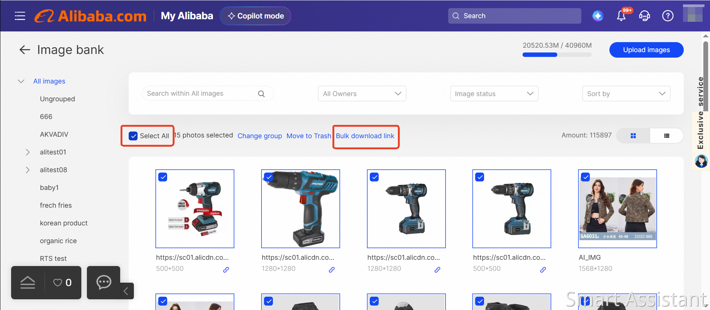Viewport: 710px width, 310px height.
Task: Open the Sort by dropdown
Action: (x=626, y=93)
